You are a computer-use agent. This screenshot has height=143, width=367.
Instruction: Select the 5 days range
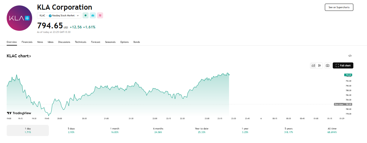point(71,130)
